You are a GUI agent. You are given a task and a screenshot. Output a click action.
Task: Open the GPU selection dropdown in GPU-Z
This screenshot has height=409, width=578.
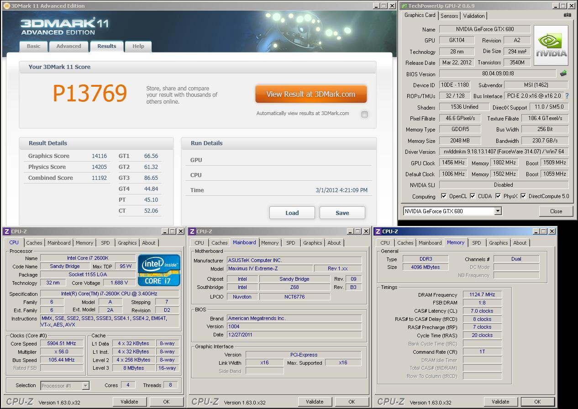[498, 211]
